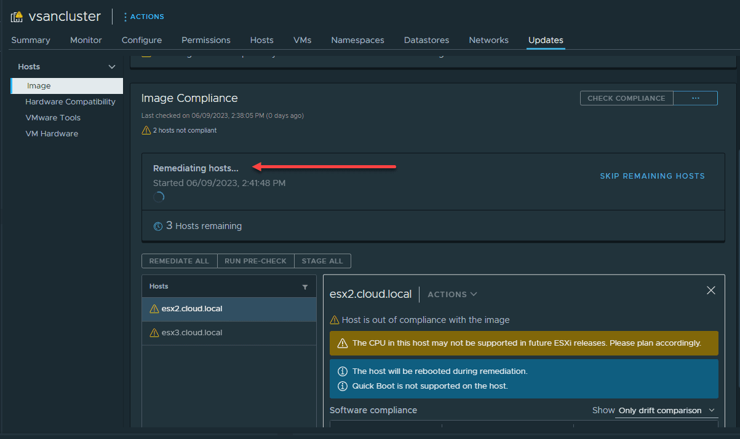Click the clock icon beside Hosts remaining
The height and width of the screenshot is (439, 740).
click(158, 226)
